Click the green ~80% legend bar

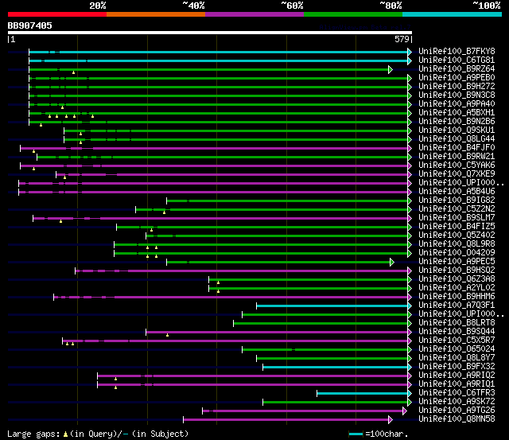coord(353,14)
